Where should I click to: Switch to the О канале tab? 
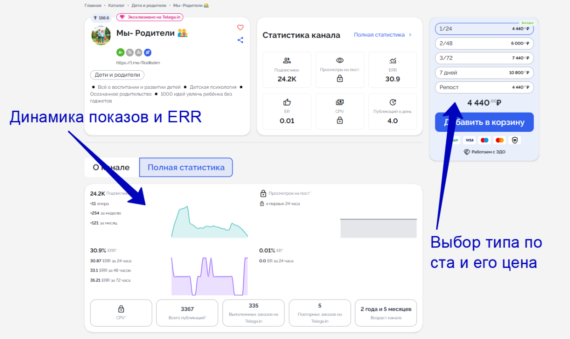click(111, 167)
